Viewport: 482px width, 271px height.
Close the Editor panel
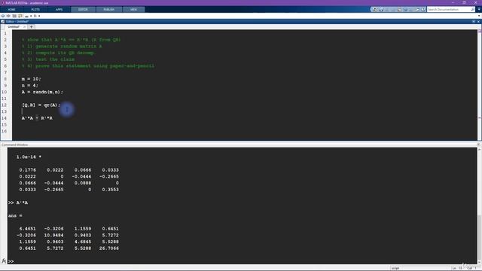pyautogui.click(x=479, y=22)
